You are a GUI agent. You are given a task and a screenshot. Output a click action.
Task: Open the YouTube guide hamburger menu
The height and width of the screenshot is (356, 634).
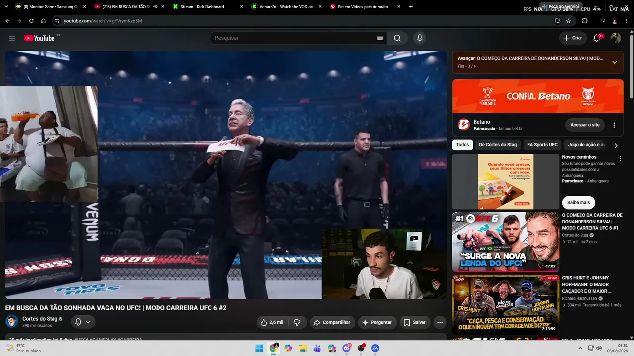point(12,38)
